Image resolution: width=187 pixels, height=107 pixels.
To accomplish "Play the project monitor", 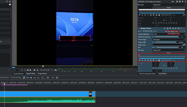I will [x=30, y=70].
